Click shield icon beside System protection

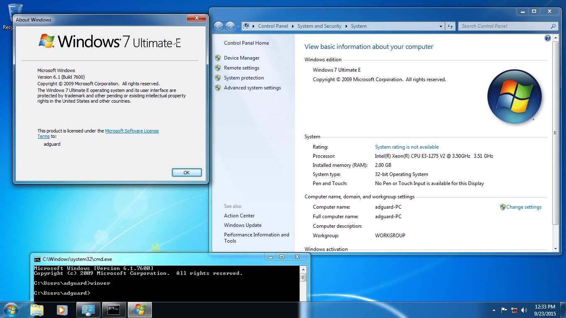click(x=218, y=78)
